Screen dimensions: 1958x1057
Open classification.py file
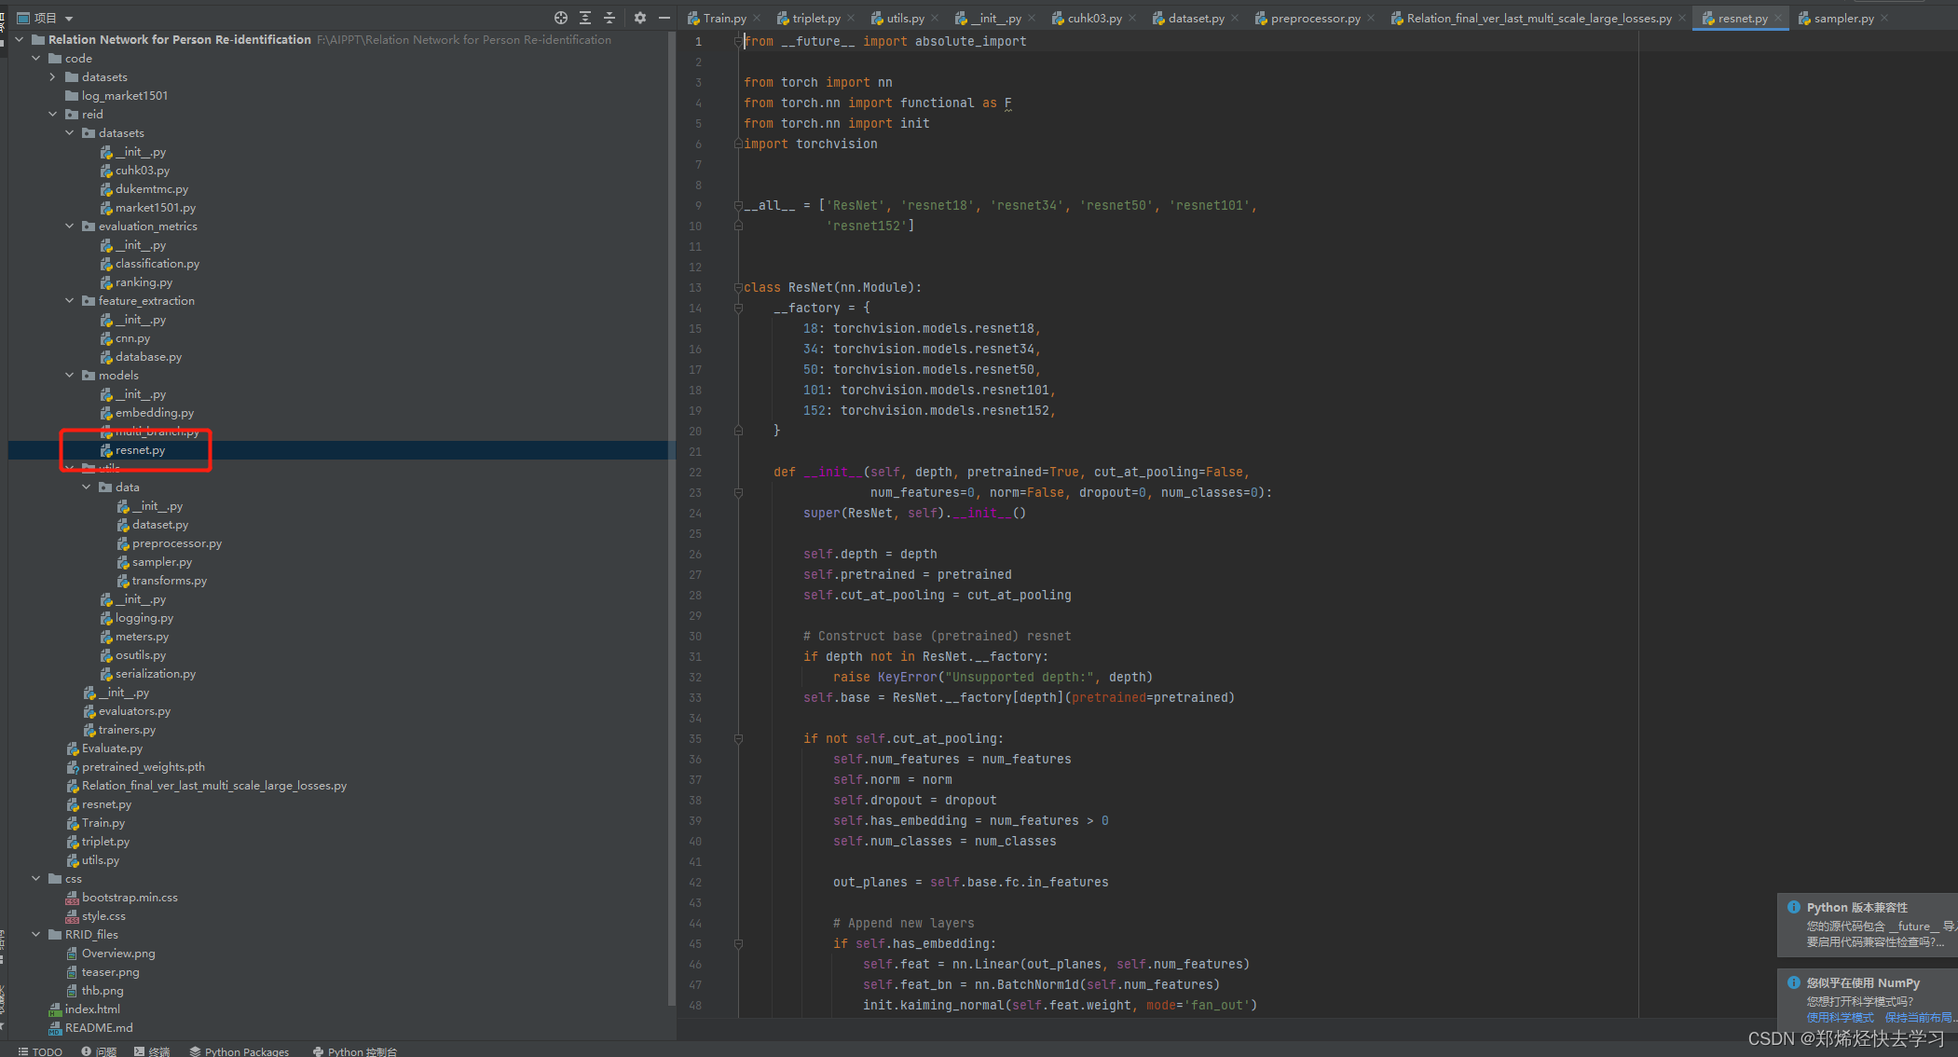pyautogui.click(x=157, y=263)
